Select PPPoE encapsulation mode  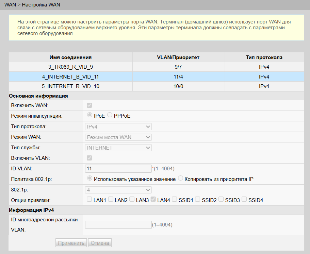(x=110, y=115)
